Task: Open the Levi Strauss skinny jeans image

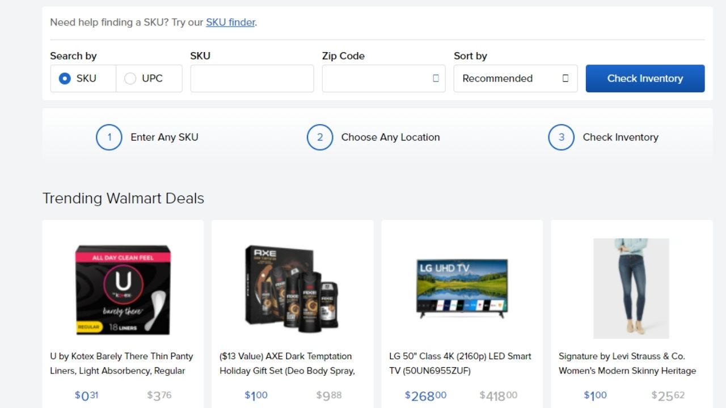Action: 631,288
